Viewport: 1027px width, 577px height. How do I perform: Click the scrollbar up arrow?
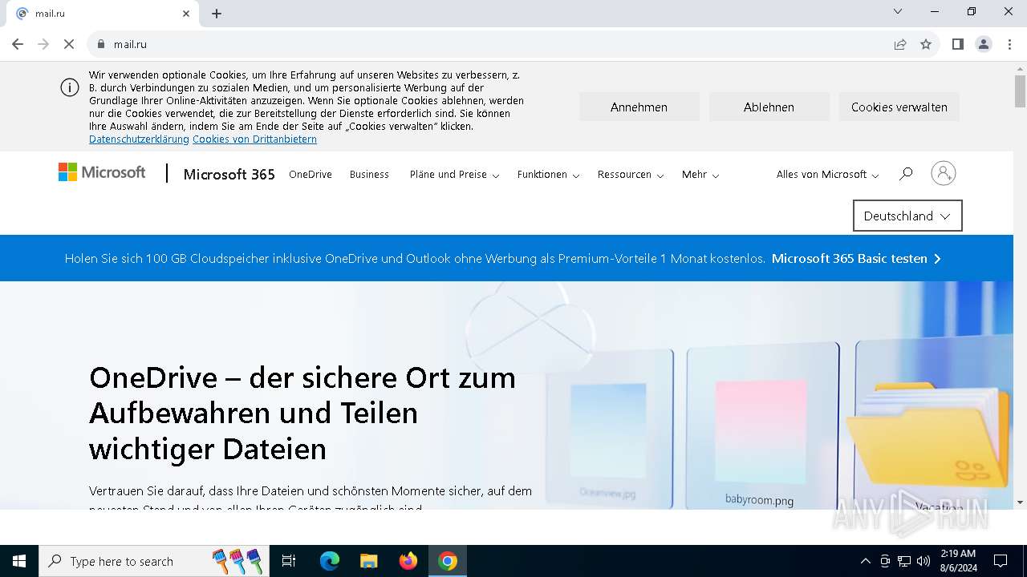pyautogui.click(x=1020, y=69)
